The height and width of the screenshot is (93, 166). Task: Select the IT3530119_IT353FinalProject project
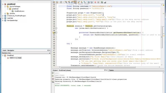pos(16,16)
